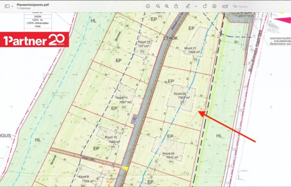Click the Krunt 20 plot label
The image size is (291, 187).
click(178, 94)
